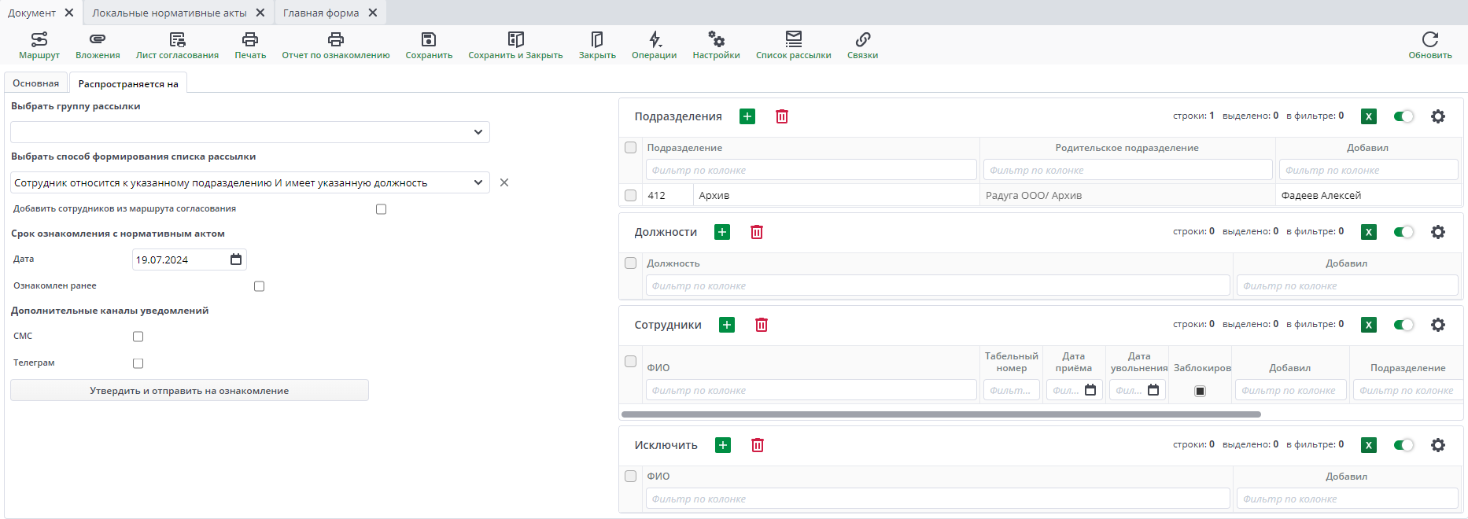Sort by Родительское подразделение column
The height and width of the screenshot is (519, 1468).
(x=1127, y=148)
